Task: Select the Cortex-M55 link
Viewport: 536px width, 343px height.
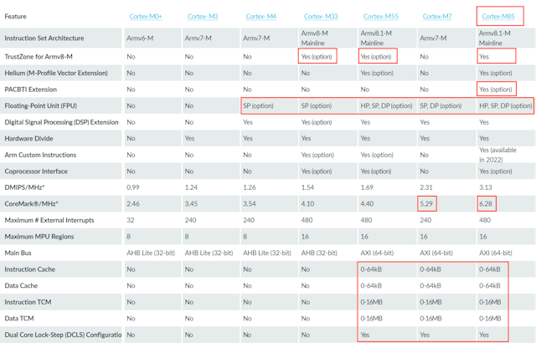Action: (x=380, y=16)
